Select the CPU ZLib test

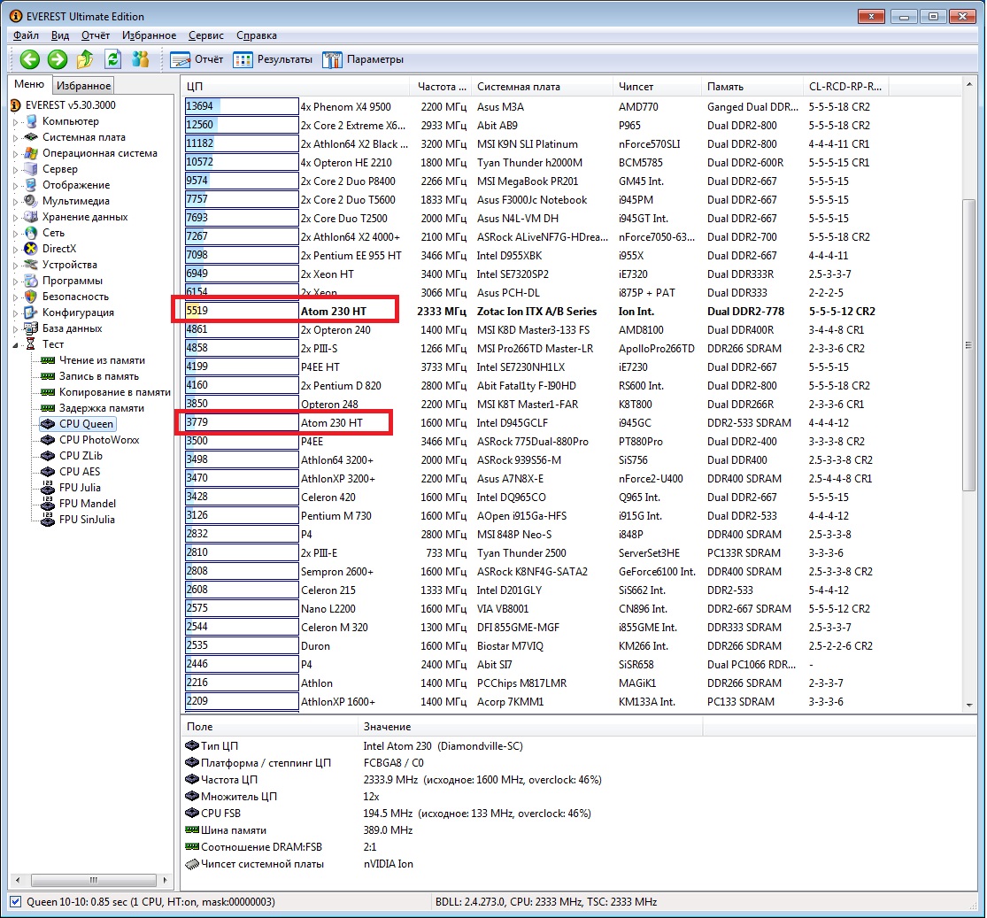(x=81, y=455)
